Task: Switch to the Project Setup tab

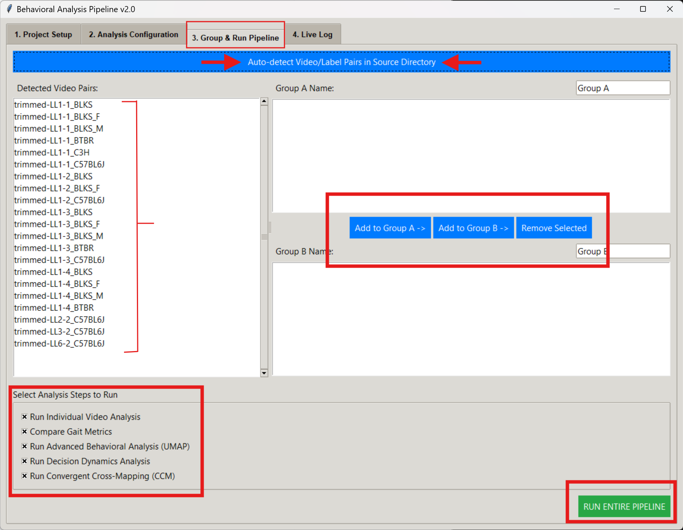Action: (x=43, y=34)
